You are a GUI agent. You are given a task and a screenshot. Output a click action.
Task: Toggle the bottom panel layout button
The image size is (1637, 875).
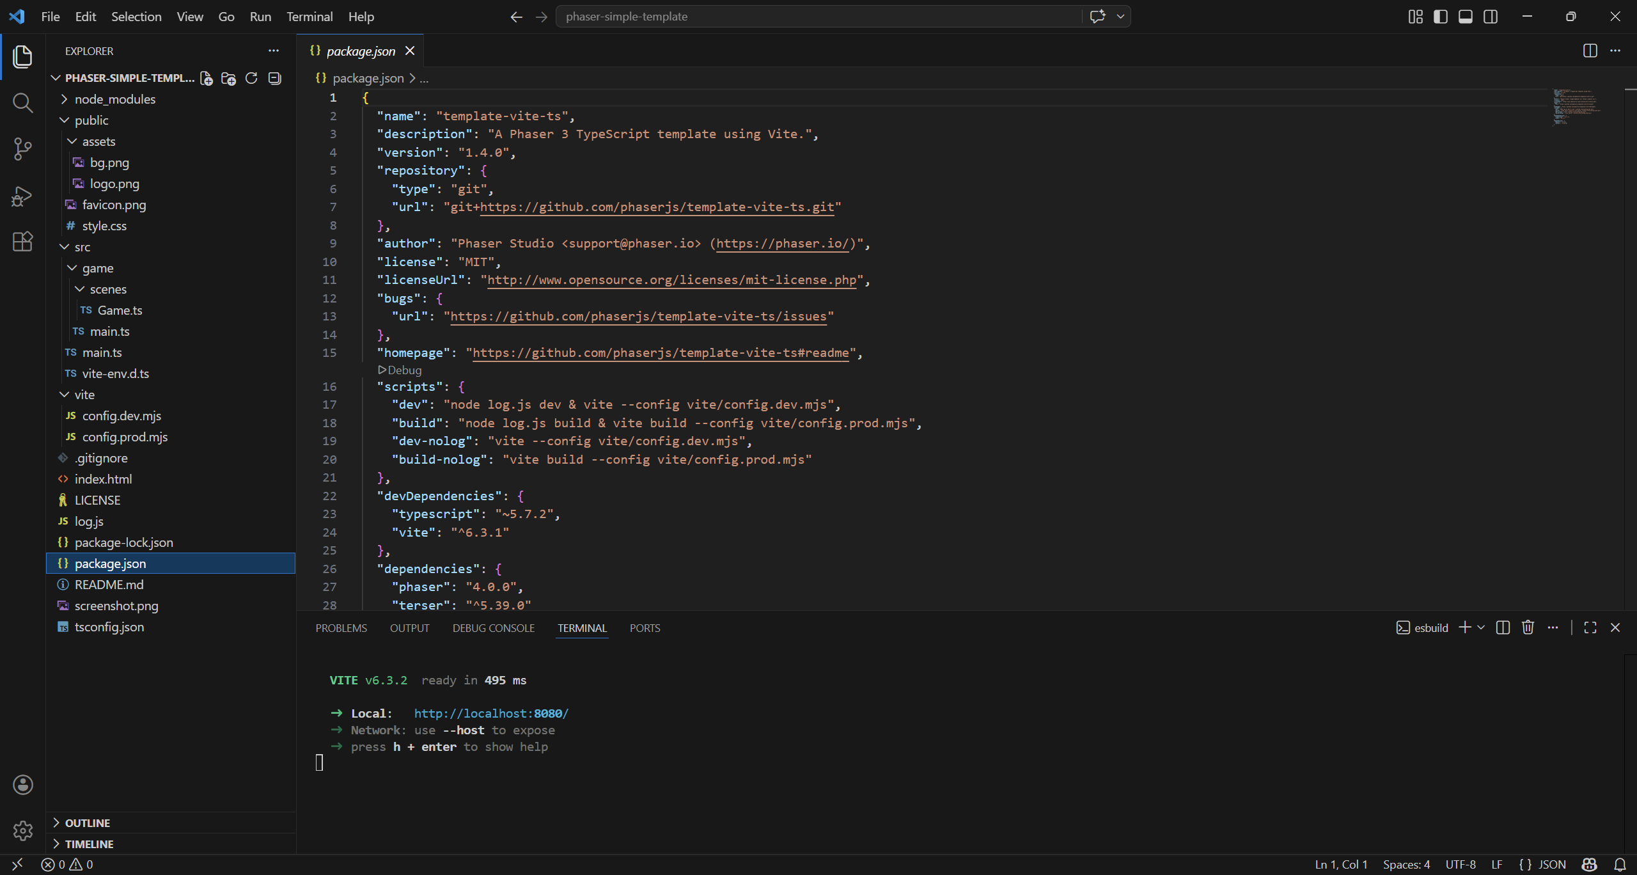click(x=1465, y=17)
